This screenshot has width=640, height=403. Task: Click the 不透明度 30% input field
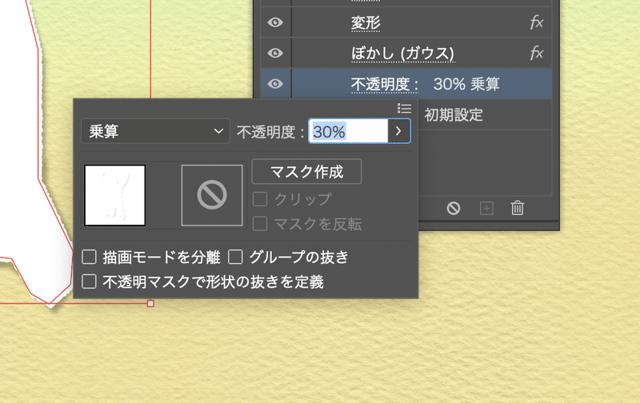coord(348,131)
